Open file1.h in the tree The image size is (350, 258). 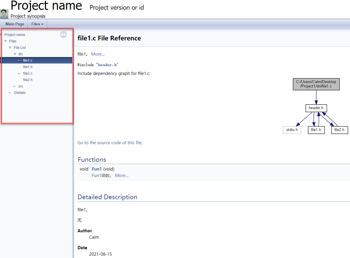point(28,67)
